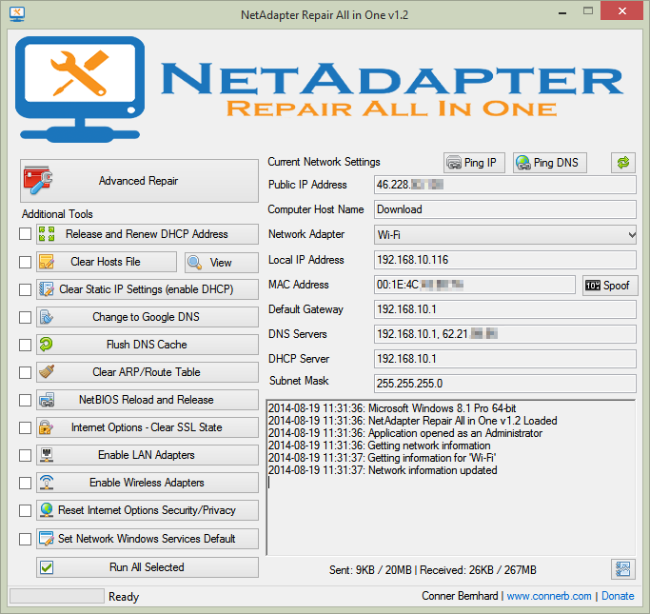650x614 pixels.
Task: Check the Clear ARP/Route Table checkbox
Action: (26, 372)
